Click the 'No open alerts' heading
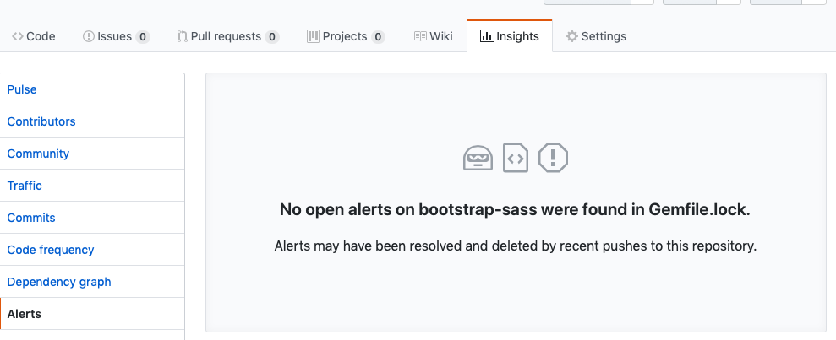The width and height of the screenshot is (836, 340). (515, 209)
